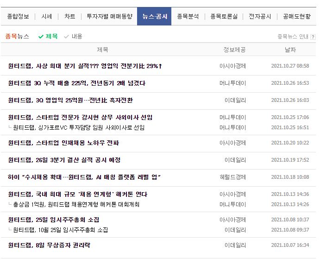Click date 2021.10.08 09:37
The image size is (320, 264).
coord(290,230)
